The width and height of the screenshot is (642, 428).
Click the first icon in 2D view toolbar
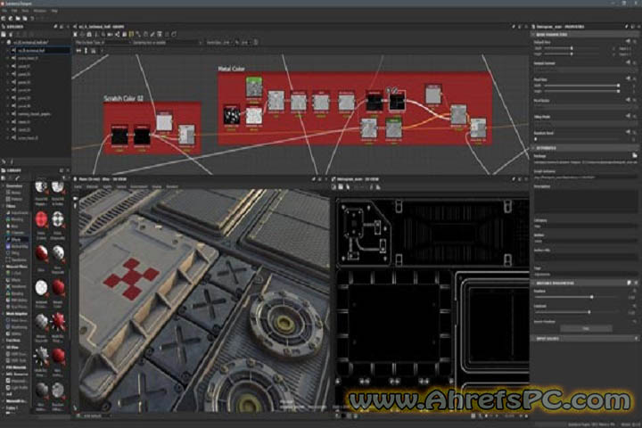coord(333,187)
